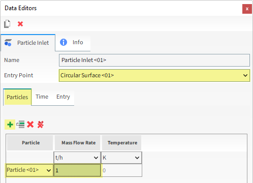Close the Data Editors panel
The image size is (253, 183).
pyautogui.click(x=247, y=9)
